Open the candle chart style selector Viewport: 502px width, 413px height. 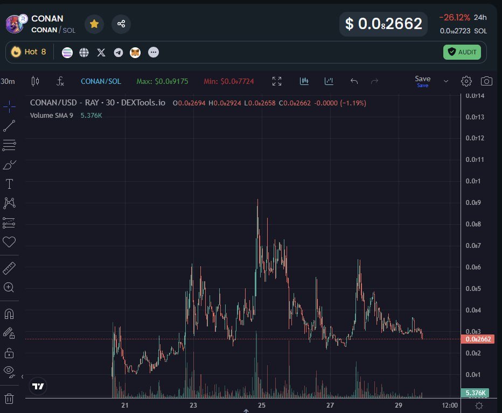pyautogui.click(x=35, y=81)
